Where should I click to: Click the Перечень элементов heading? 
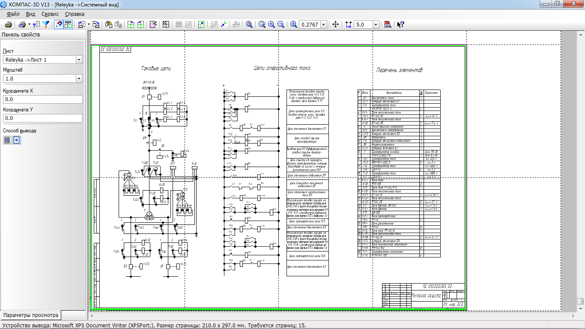399,70
